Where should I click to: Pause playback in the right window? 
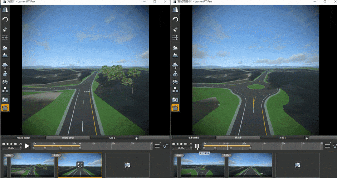coord(197,146)
